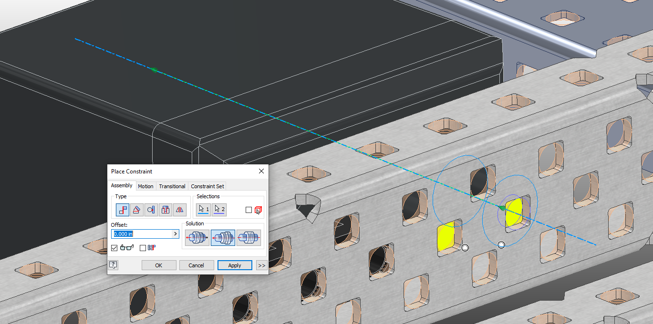
Task: Enable Pick Part First checkbox
Action: (x=249, y=210)
